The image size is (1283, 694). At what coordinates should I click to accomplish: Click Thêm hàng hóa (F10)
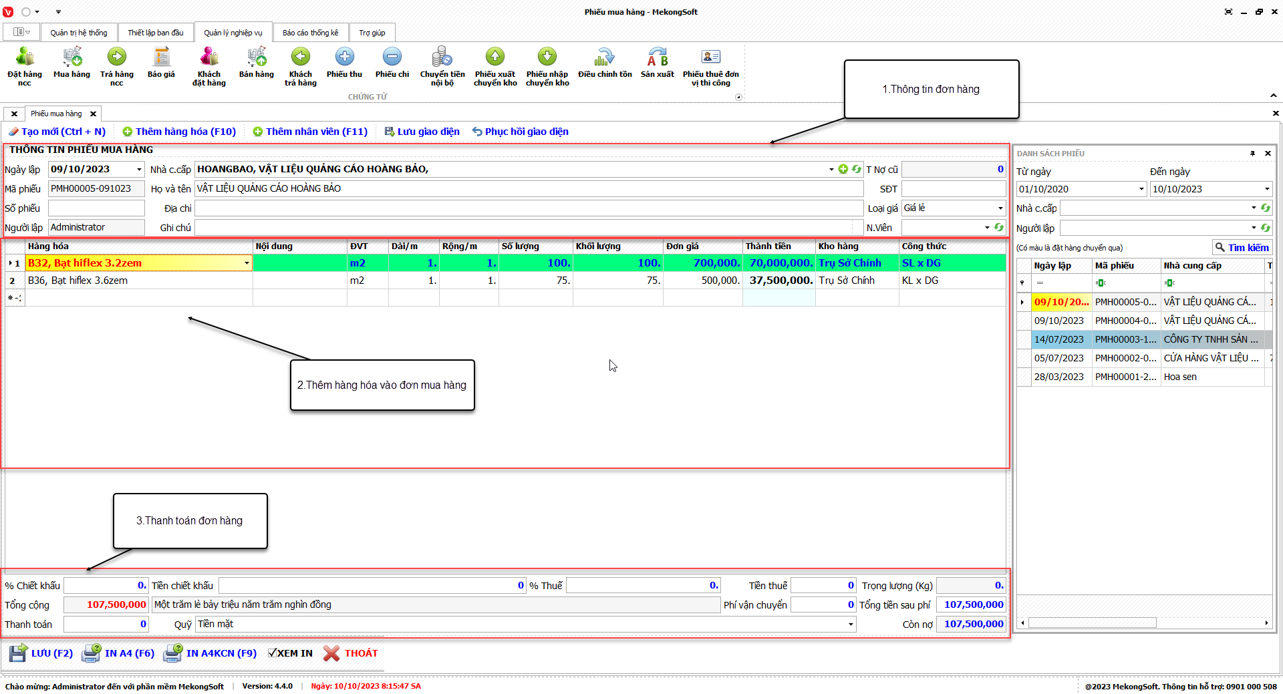pos(179,132)
